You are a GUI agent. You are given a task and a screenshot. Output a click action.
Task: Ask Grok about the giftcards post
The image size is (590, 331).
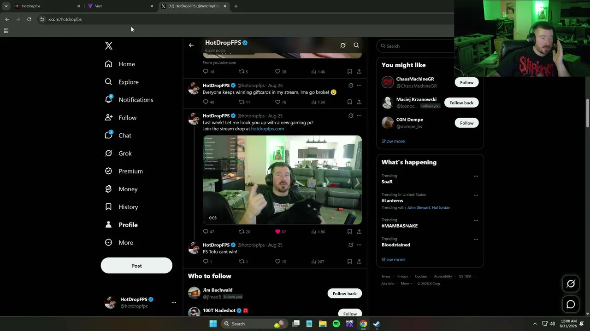pos(351,86)
